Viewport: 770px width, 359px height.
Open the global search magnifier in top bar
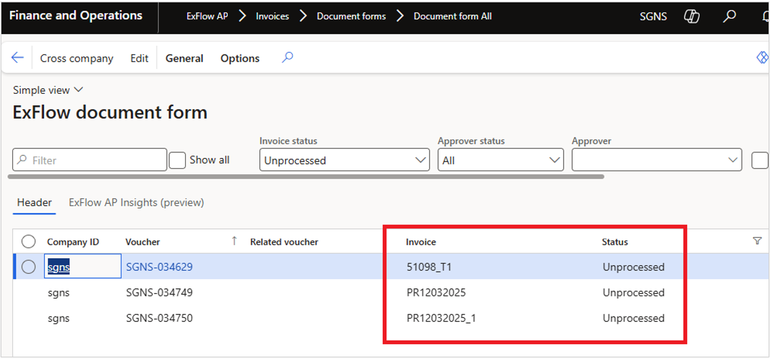point(729,17)
